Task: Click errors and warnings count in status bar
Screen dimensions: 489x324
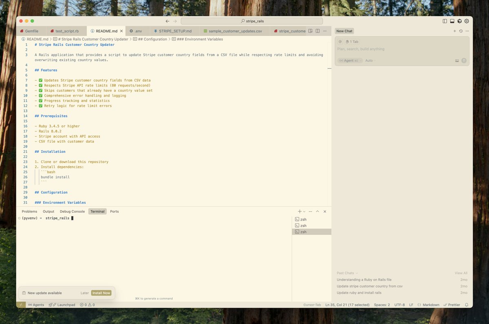Action: click(x=87, y=305)
